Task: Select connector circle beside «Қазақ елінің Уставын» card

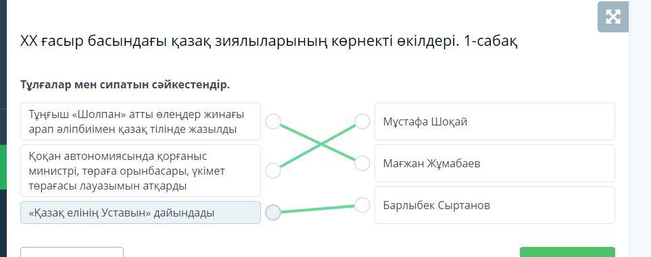Action: pyautogui.click(x=273, y=212)
